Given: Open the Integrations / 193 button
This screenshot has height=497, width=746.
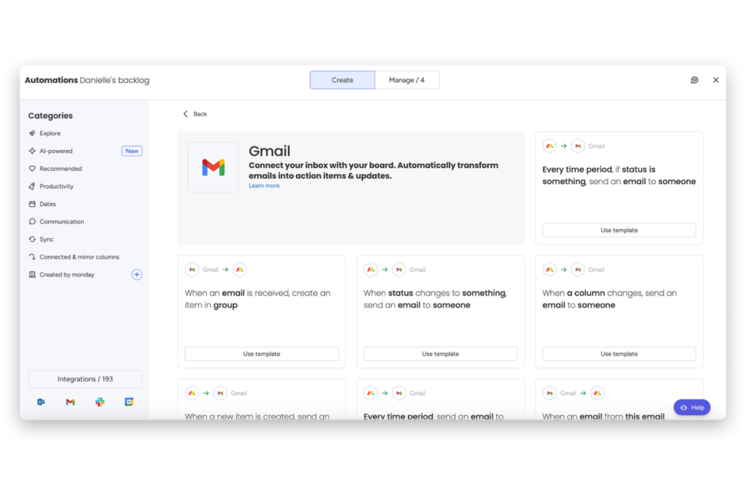Looking at the screenshot, I should pos(85,379).
